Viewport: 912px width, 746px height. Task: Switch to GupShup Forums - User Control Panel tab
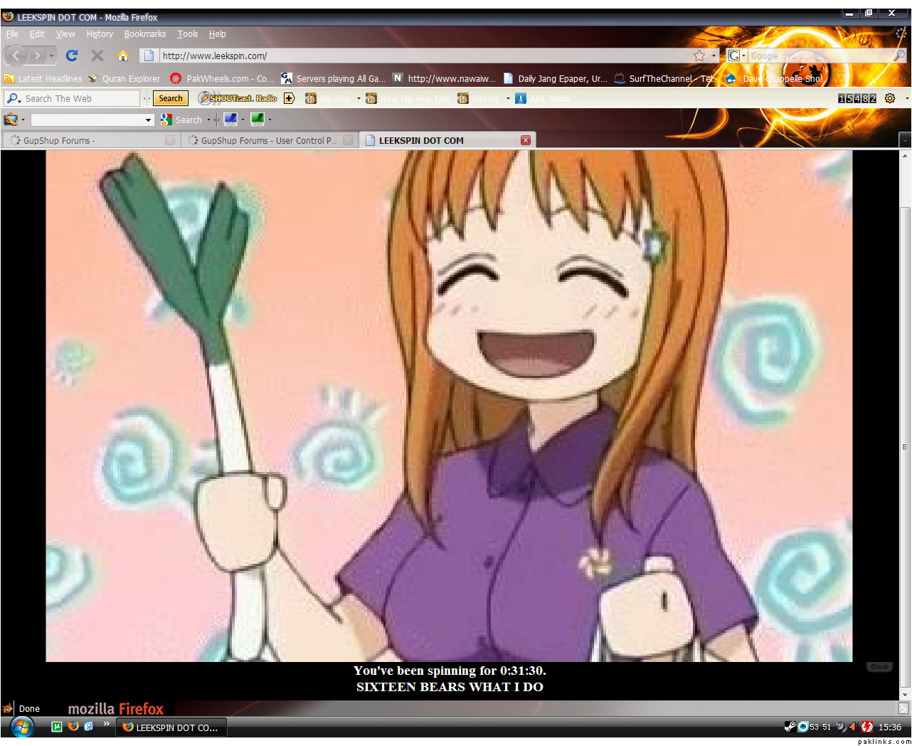(268, 141)
